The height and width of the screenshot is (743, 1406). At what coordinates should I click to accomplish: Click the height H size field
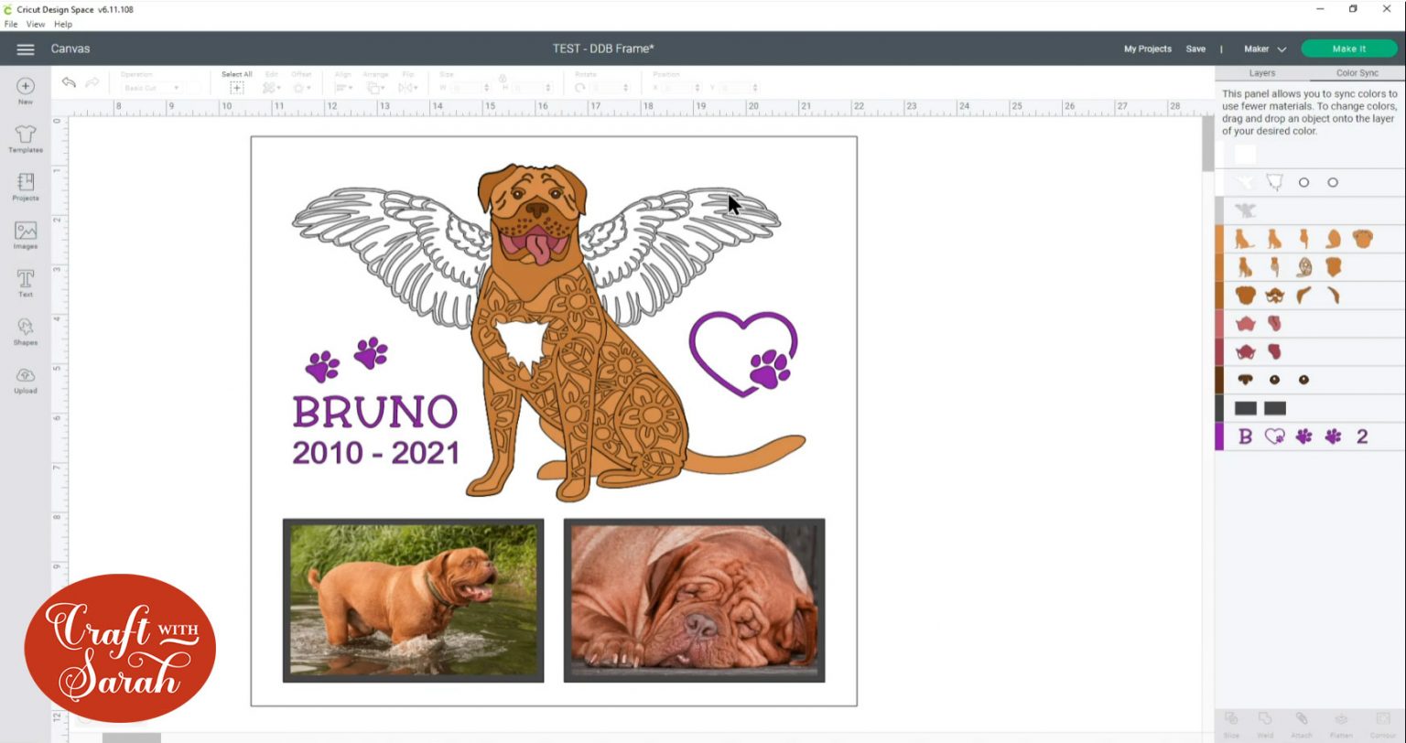(x=532, y=88)
